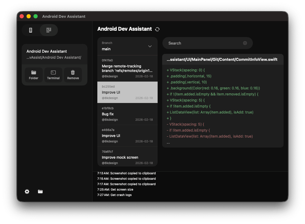Clear the search field with X icon
Viewport: 305px width, 224px height.
245,43
